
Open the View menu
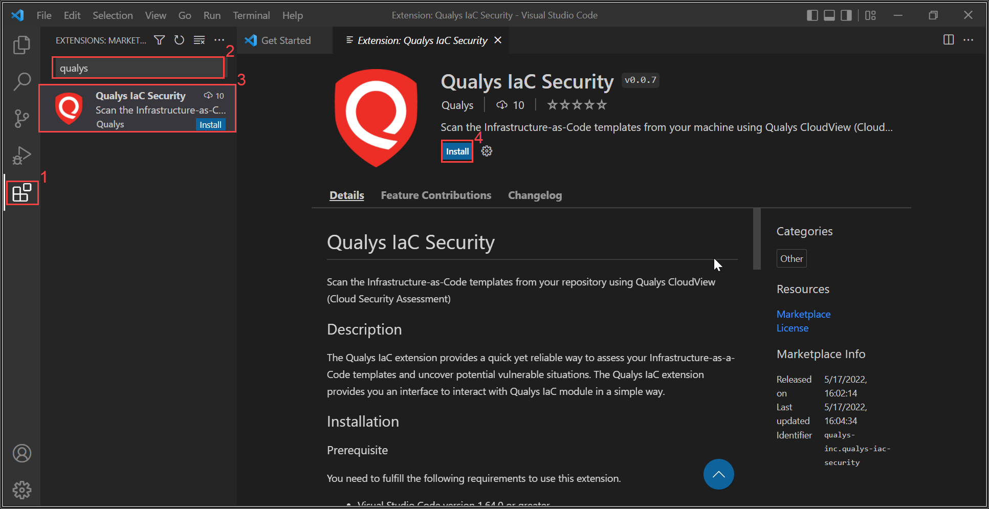156,15
